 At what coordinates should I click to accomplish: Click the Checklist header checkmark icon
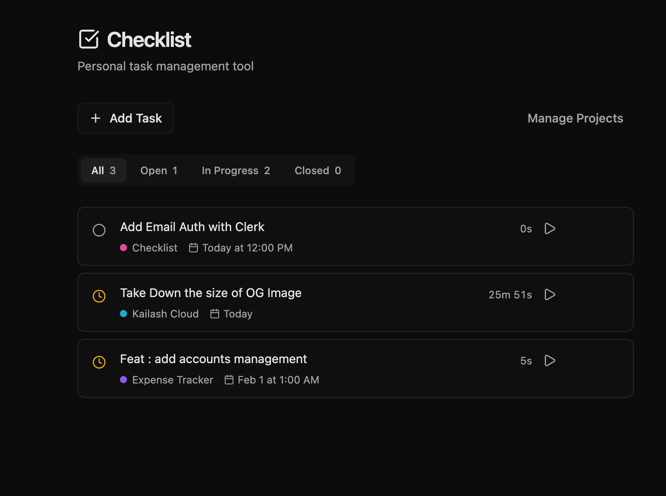(88, 39)
